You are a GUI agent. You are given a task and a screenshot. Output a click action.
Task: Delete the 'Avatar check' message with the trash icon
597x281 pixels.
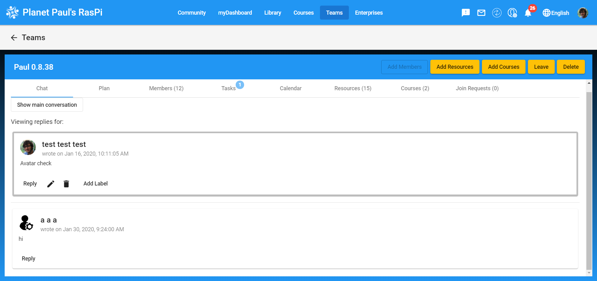click(66, 184)
